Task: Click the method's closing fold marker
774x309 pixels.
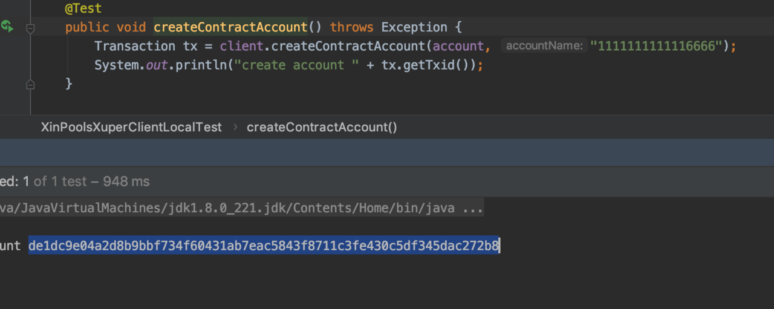Action: [x=30, y=85]
